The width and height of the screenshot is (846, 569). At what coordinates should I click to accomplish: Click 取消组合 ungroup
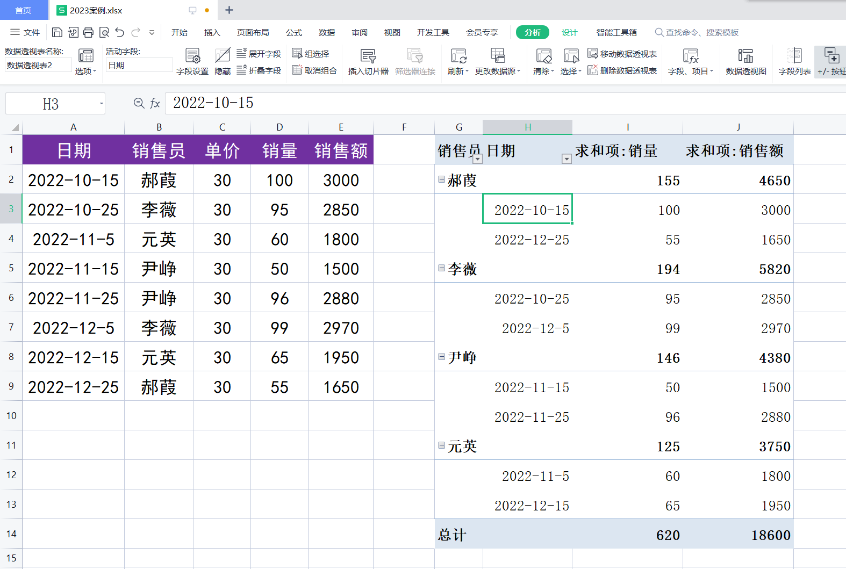(x=314, y=70)
